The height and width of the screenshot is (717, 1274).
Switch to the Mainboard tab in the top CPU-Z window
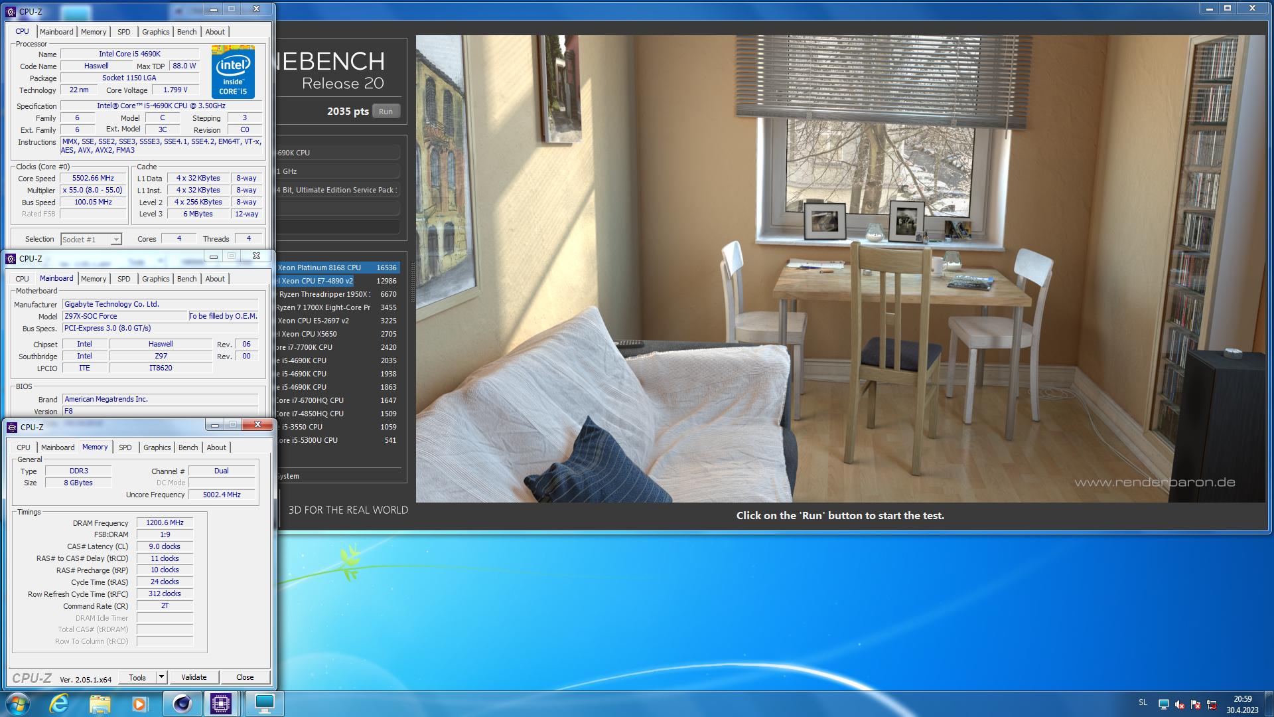[56, 32]
